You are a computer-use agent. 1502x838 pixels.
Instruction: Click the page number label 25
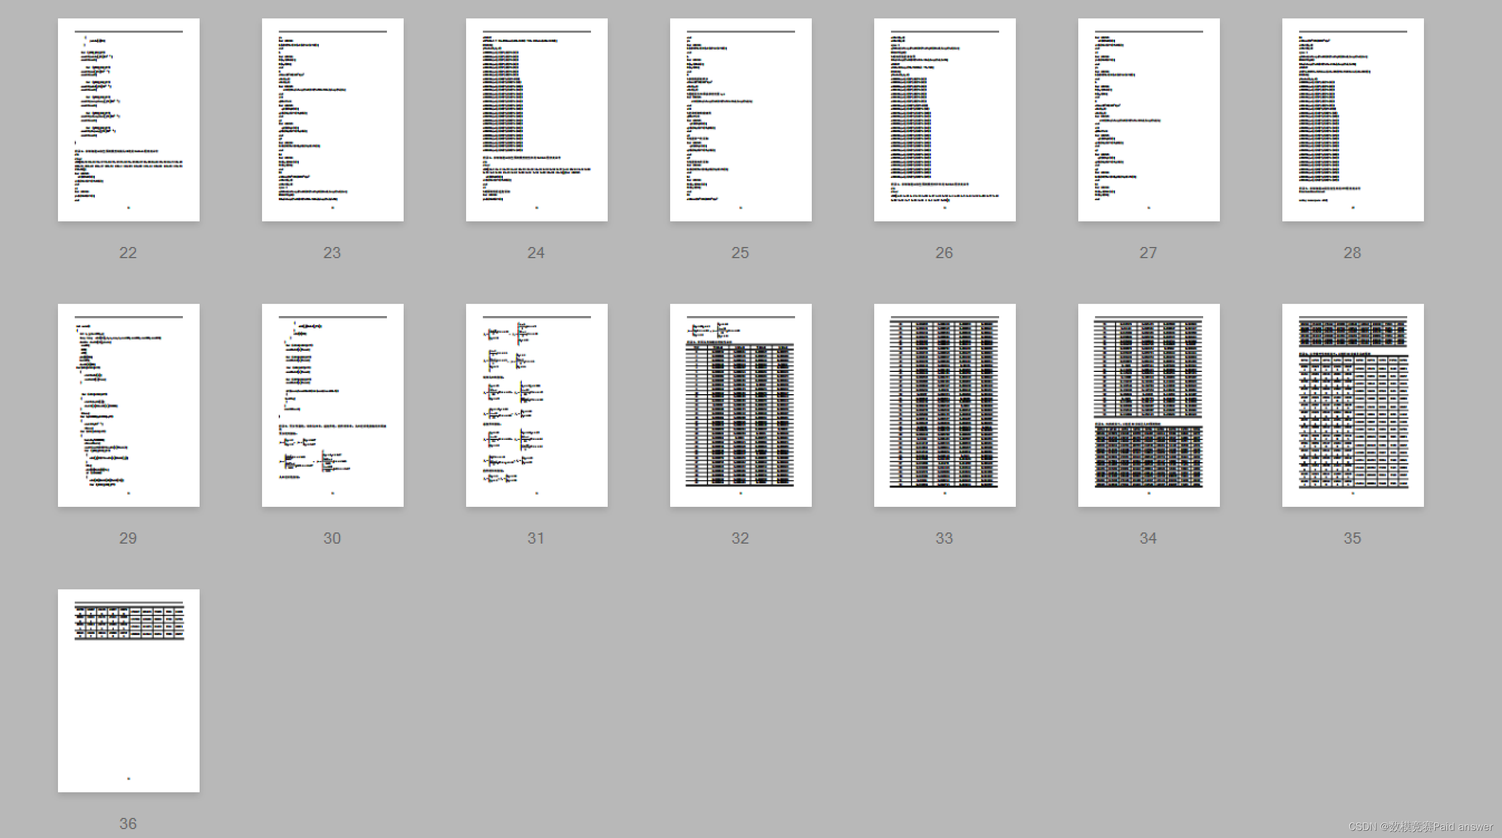point(740,253)
